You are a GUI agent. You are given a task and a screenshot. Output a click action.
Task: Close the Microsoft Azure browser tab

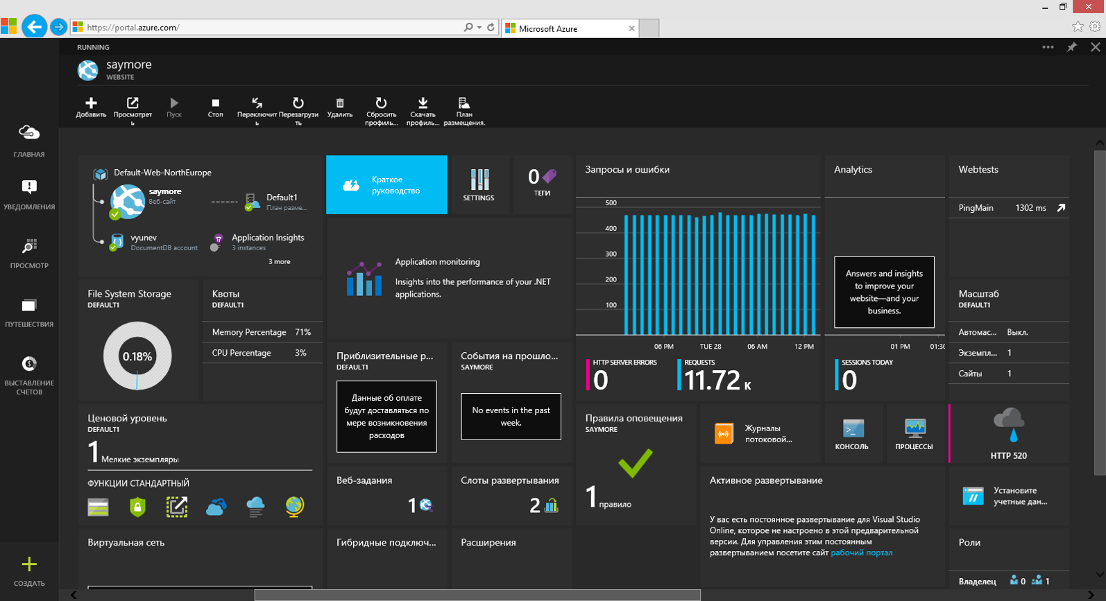click(x=631, y=28)
